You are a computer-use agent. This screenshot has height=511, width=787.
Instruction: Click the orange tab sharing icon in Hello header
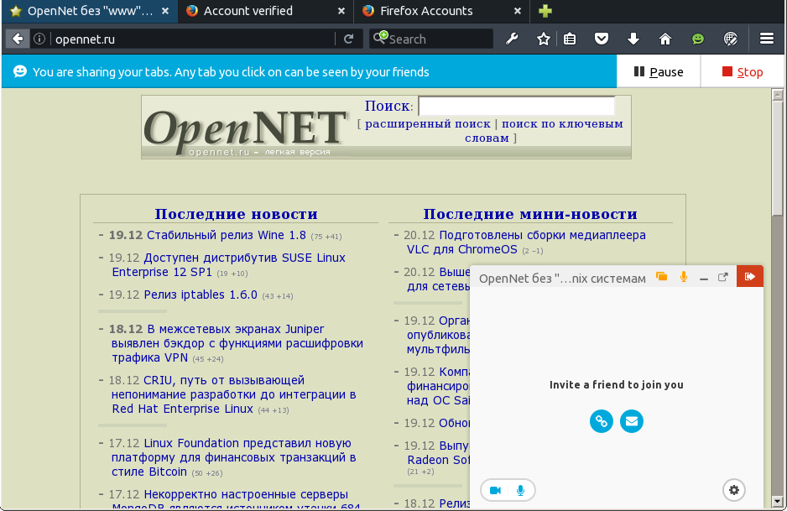(661, 277)
